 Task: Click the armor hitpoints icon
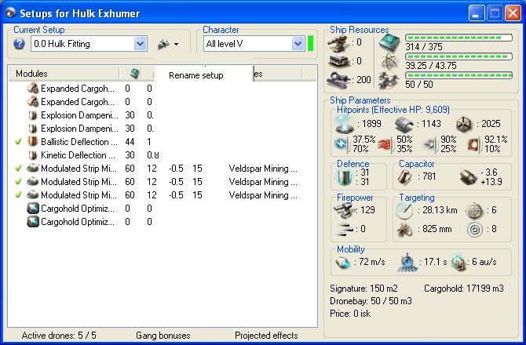[404, 125]
